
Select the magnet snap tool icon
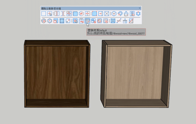click(x=120, y=14)
